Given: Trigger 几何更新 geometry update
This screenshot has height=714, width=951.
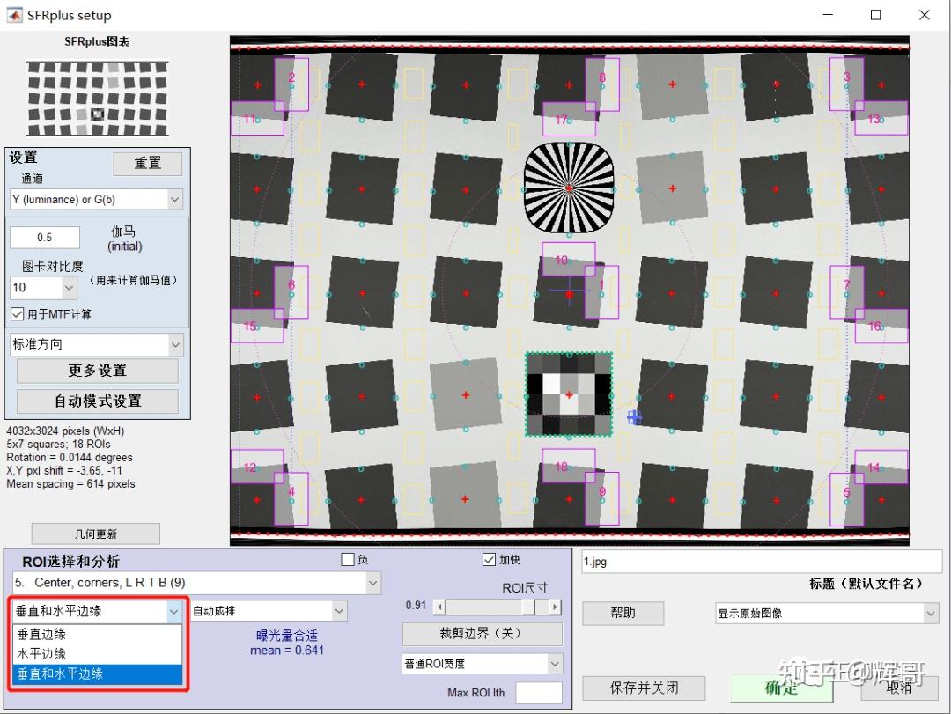Looking at the screenshot, I should click(x=95, y=534).
